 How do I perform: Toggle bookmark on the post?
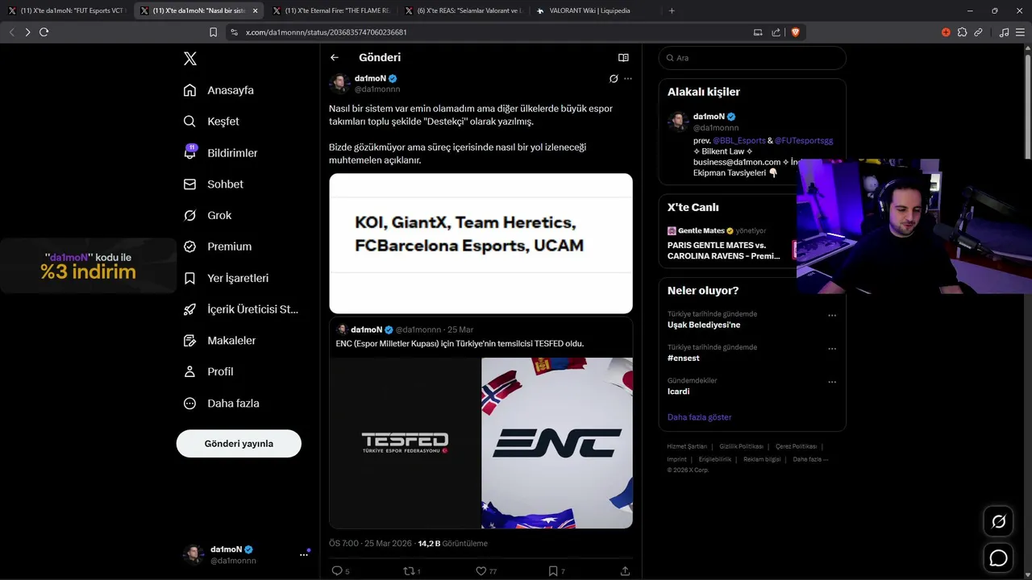[x=553, y=570]
